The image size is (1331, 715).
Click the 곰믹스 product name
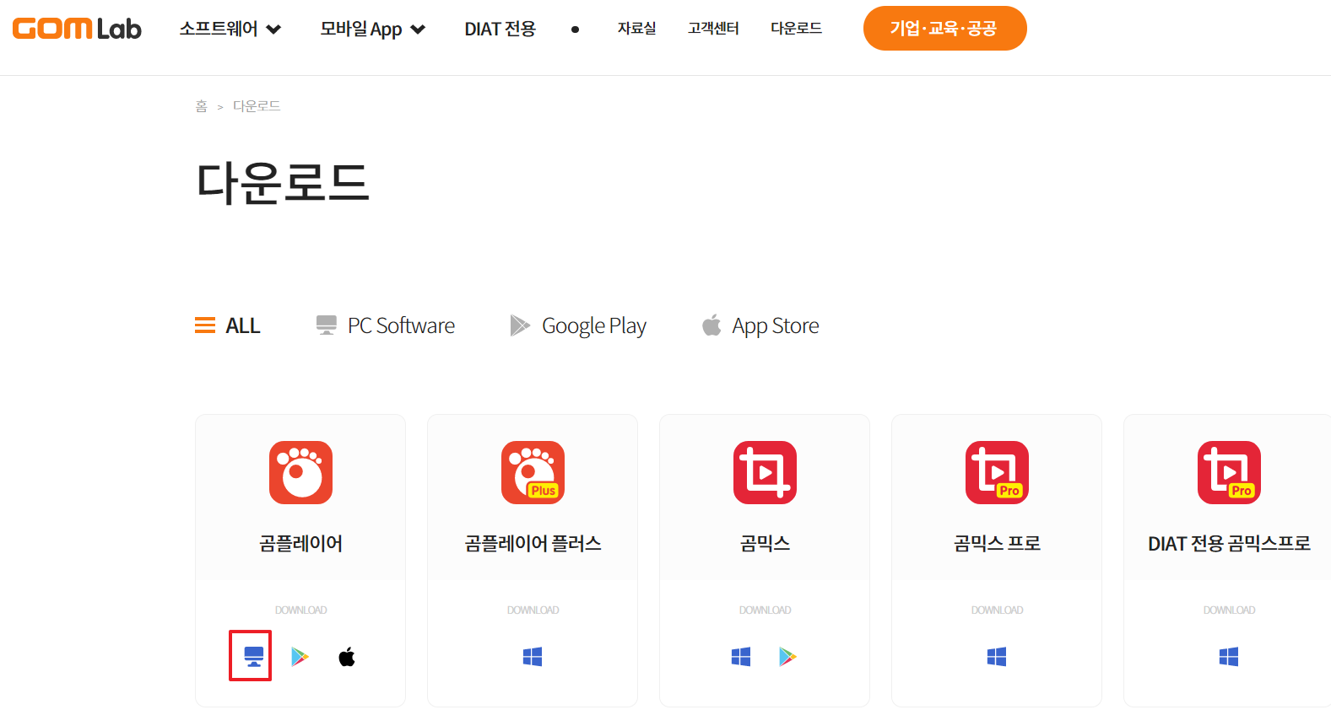(765, 544)
